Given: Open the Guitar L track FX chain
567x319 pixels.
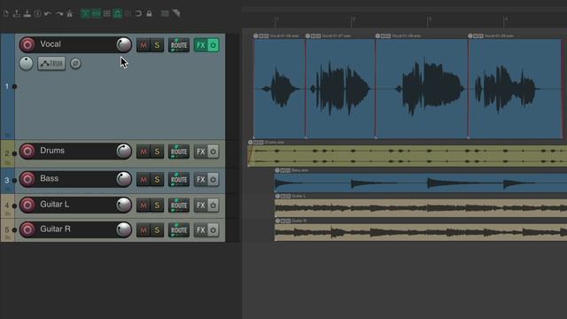Looking at the screenshot, I should tap(201, 205).
